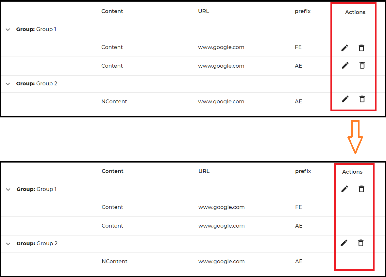Click the www.google.com link in the FE row
The image size is (386, 277).
pos(221,47)
